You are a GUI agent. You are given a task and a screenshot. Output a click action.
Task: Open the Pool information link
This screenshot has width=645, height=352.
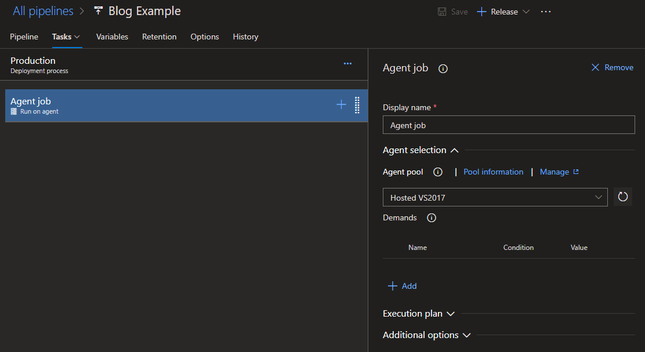pos(493,172)
